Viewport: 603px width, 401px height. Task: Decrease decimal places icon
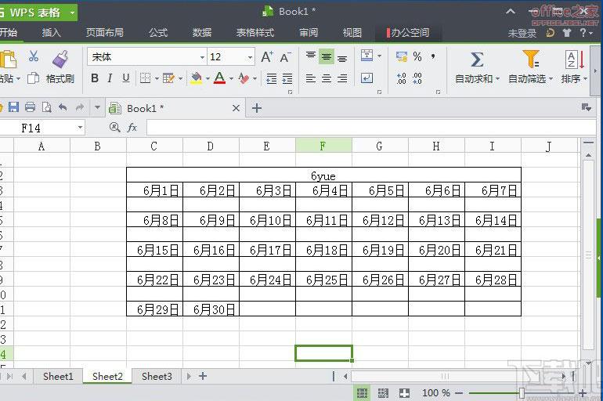coord(417,78)
